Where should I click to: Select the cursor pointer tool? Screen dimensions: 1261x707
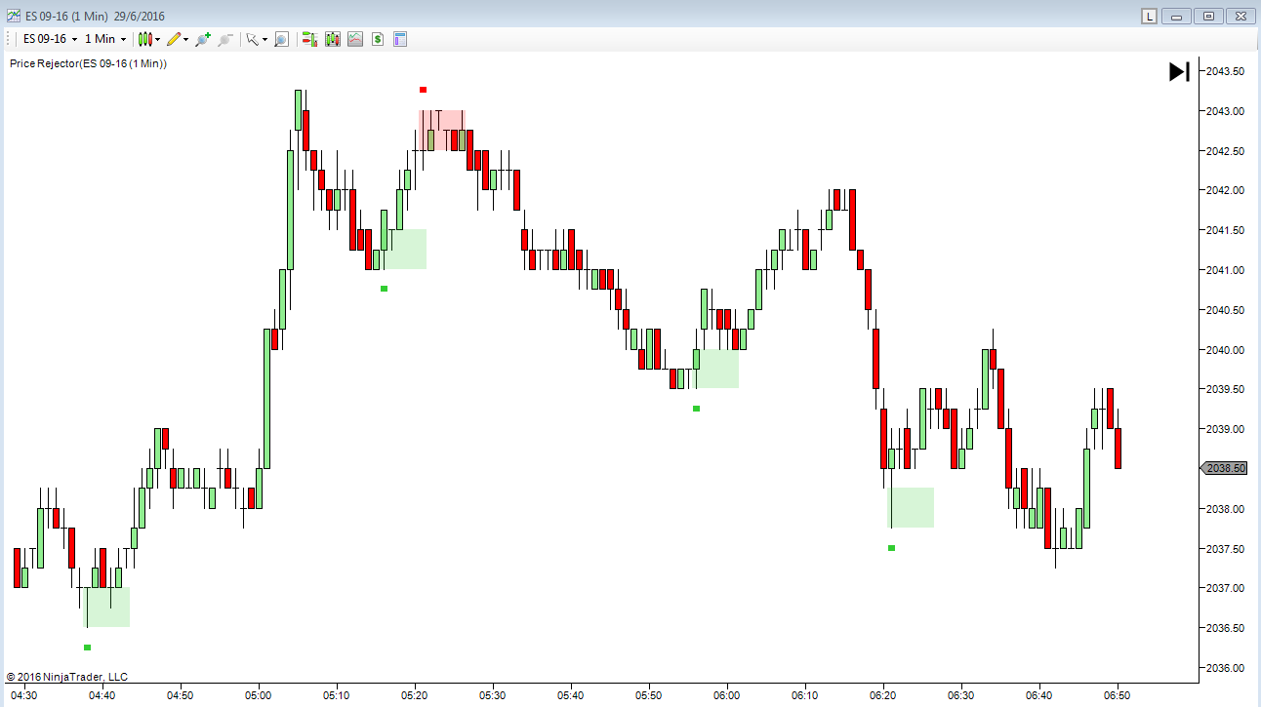click(x=252, y=39)
